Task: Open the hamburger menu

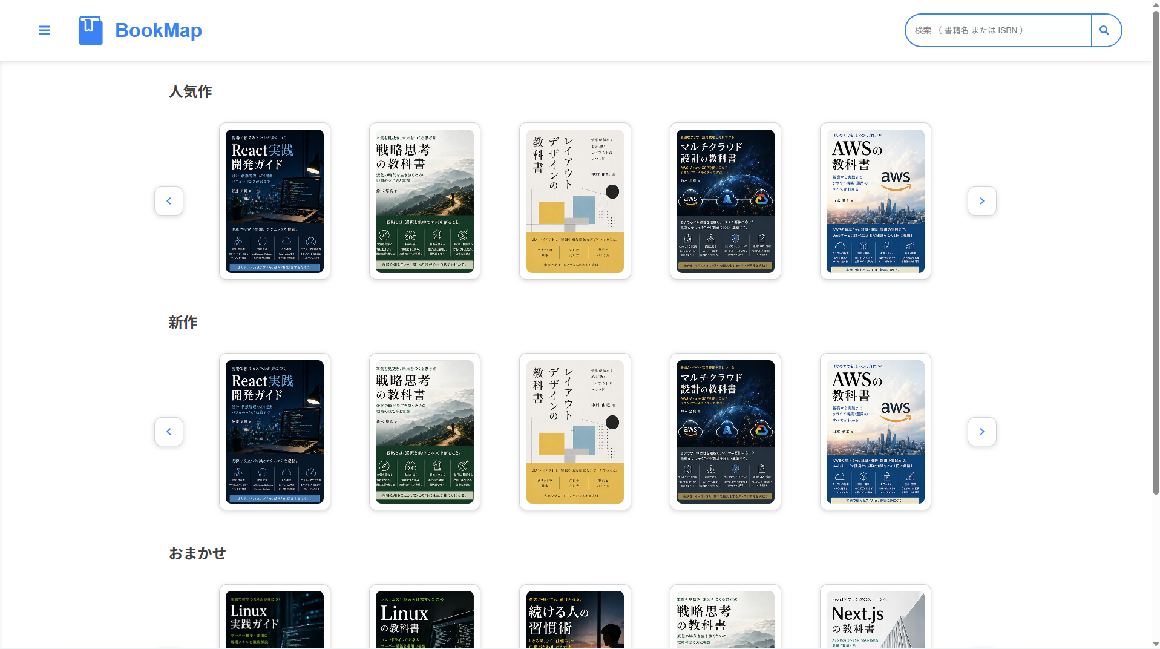Action: point(45,30)
